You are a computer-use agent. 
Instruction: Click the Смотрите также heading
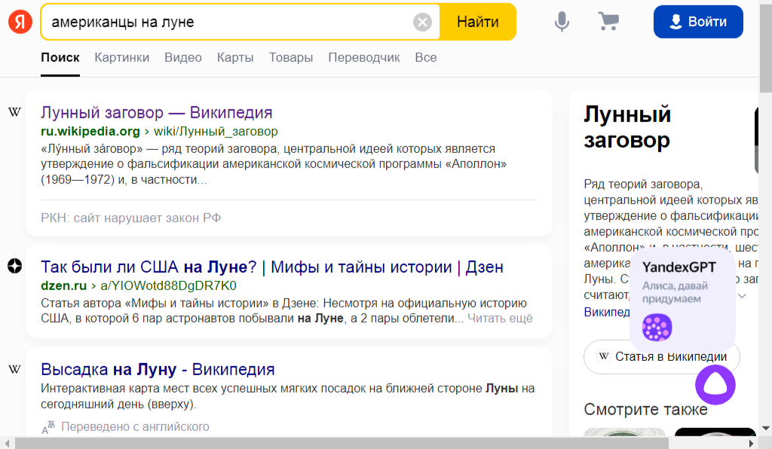(x=645, y=409)
